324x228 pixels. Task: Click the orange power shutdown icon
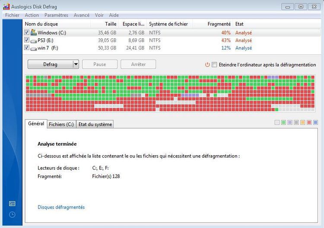point(207,65)
